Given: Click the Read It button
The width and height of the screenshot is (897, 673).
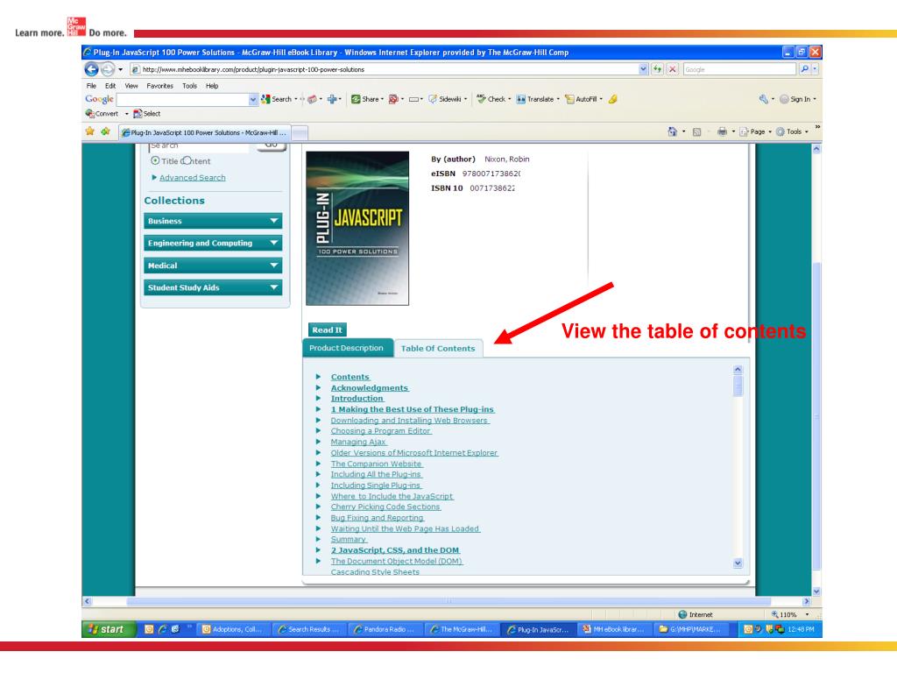Looking at the screenshot, I should coord(328,329).
